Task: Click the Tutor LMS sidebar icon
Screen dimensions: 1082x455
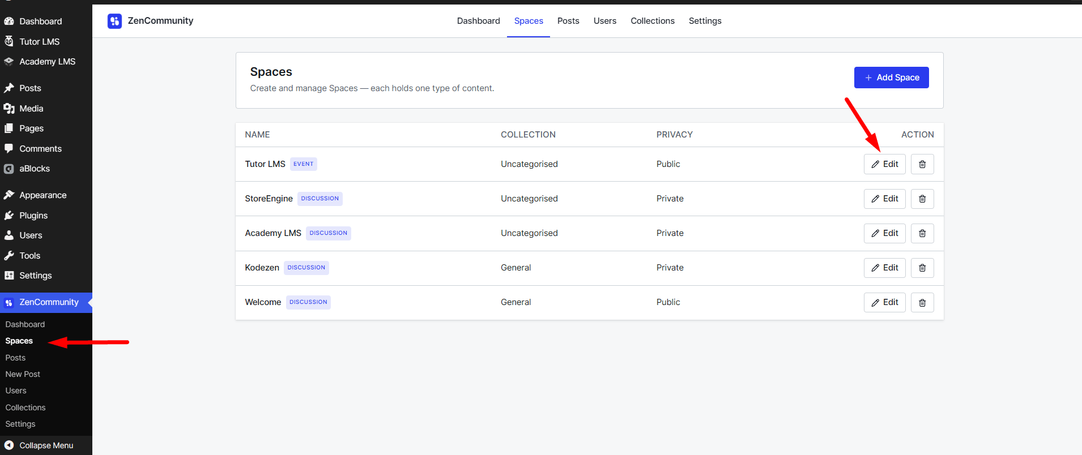Action: (x=9, y=41)
